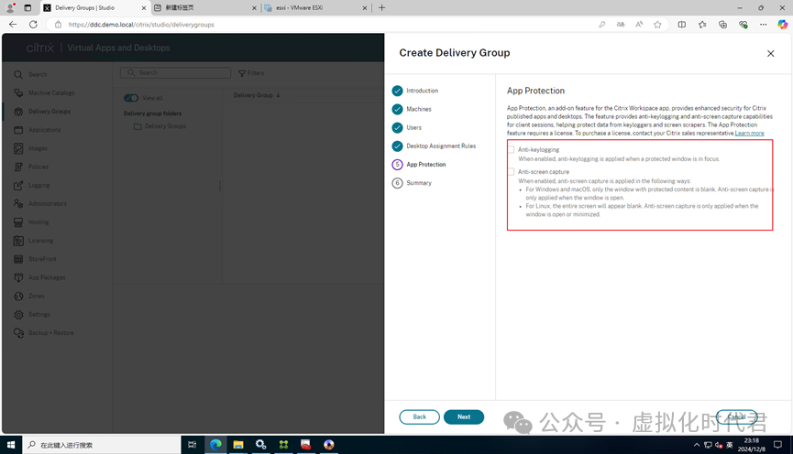Sort by the Delivery Group column arrow
The height and width of the screenshot is (454, 793).
[278, 95]
